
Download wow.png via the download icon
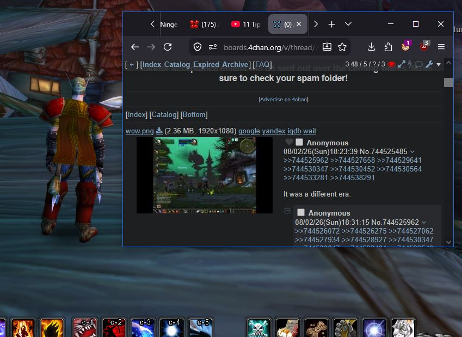coord(159,131)
